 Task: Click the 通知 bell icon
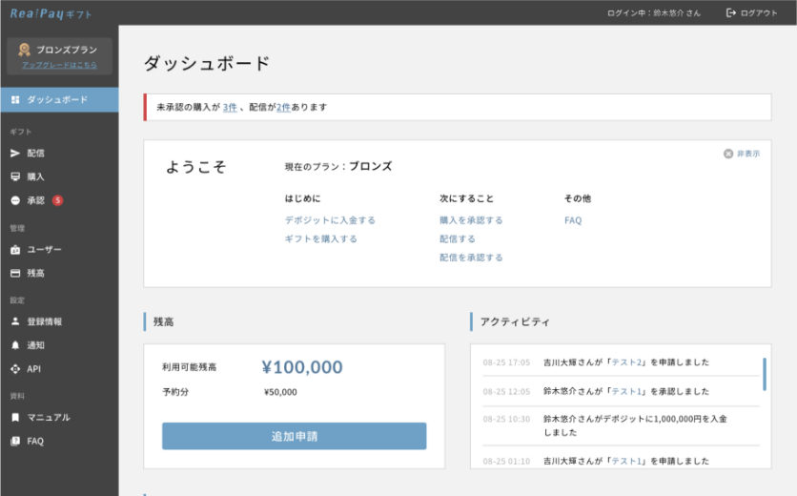15,345
